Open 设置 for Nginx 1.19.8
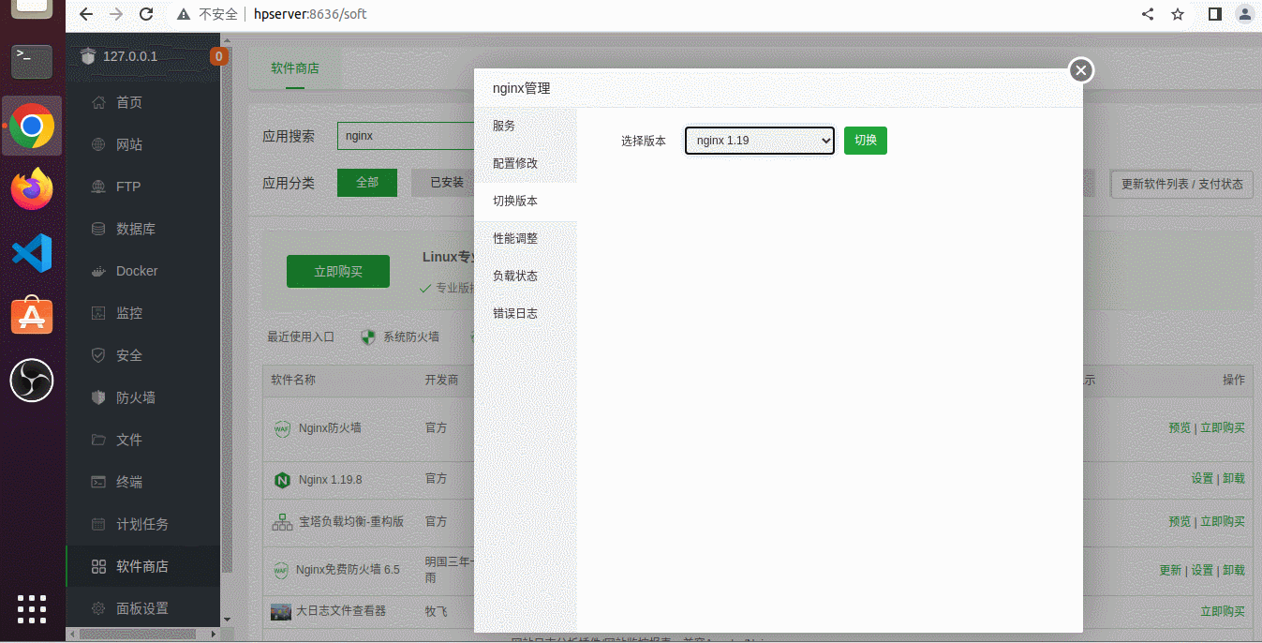This screenshot has height=643, width=1262. tap(1202, 479)
